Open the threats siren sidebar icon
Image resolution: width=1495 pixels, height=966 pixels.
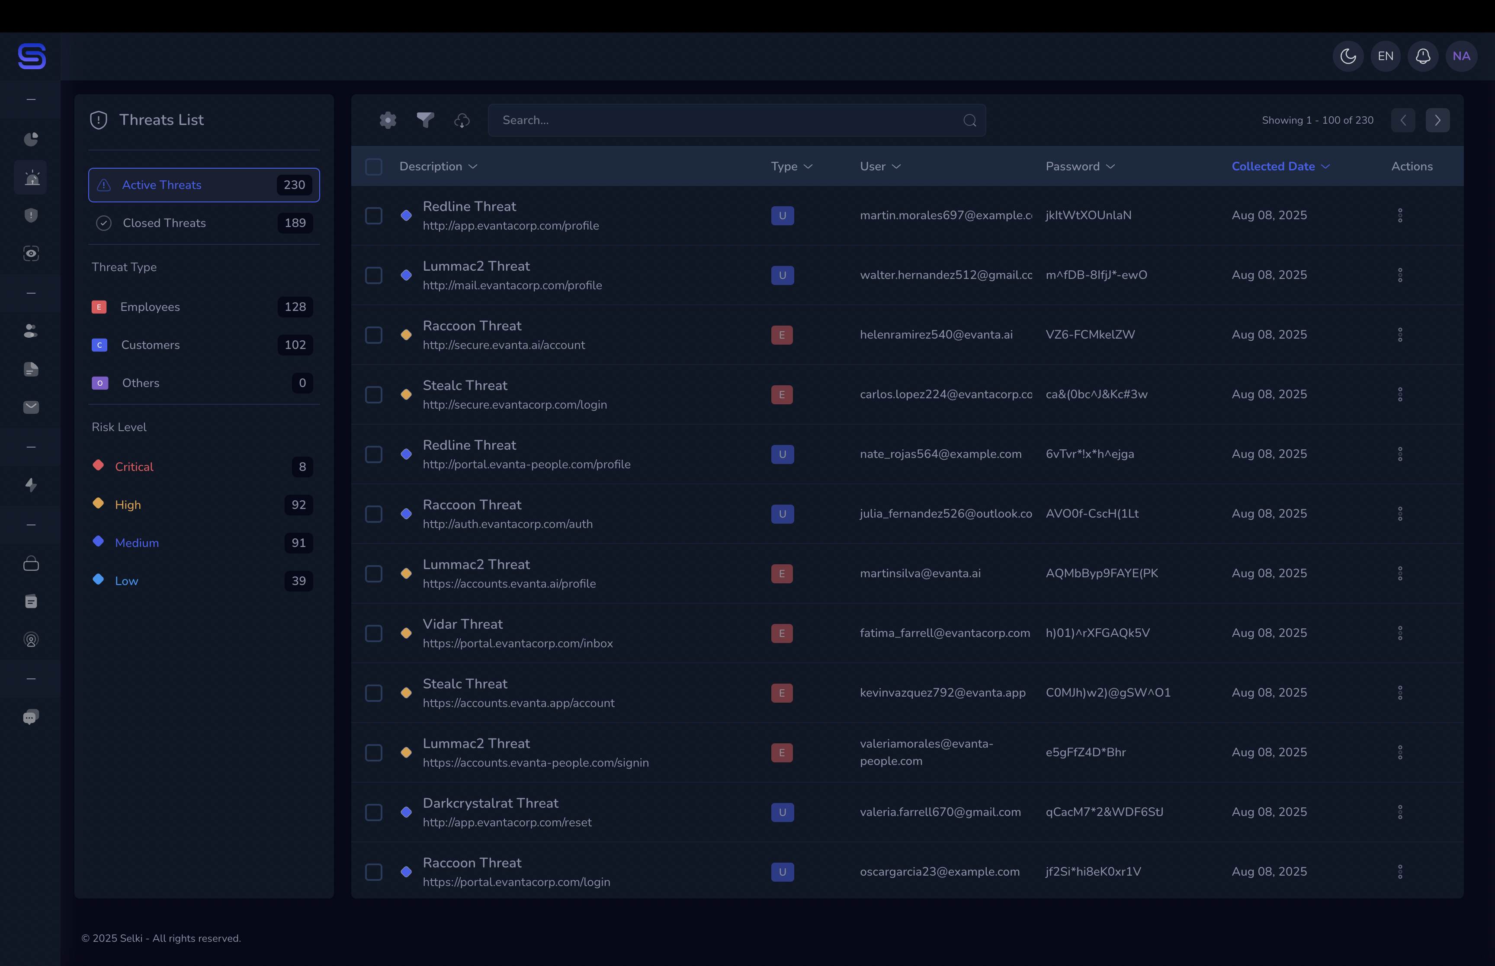pos(31,178)
